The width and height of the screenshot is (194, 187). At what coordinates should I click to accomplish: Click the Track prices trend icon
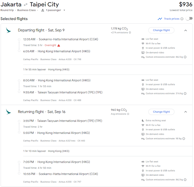point(160,19)
